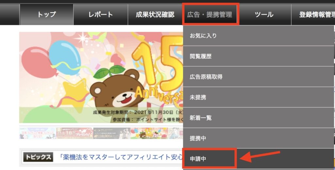Select the first small banner thumbnail
The width and height of the screenshot is (335, 170).
click(x=38, y=133)
